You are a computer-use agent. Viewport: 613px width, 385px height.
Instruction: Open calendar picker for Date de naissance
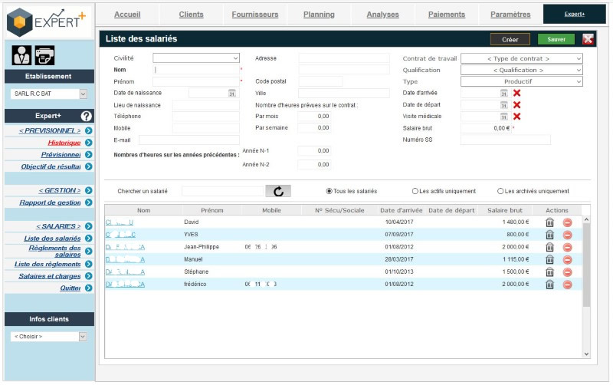tap(232, 93)
